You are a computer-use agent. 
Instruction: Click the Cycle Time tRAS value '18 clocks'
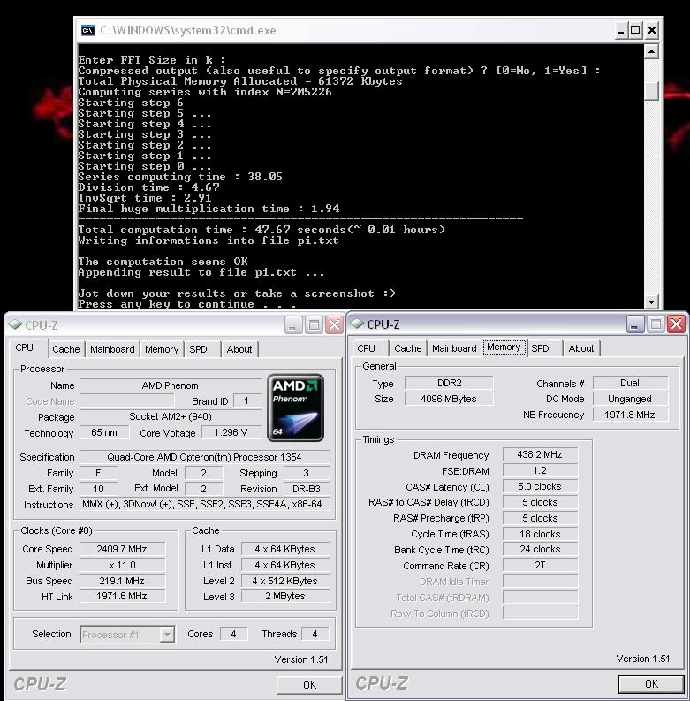[540, 534]
